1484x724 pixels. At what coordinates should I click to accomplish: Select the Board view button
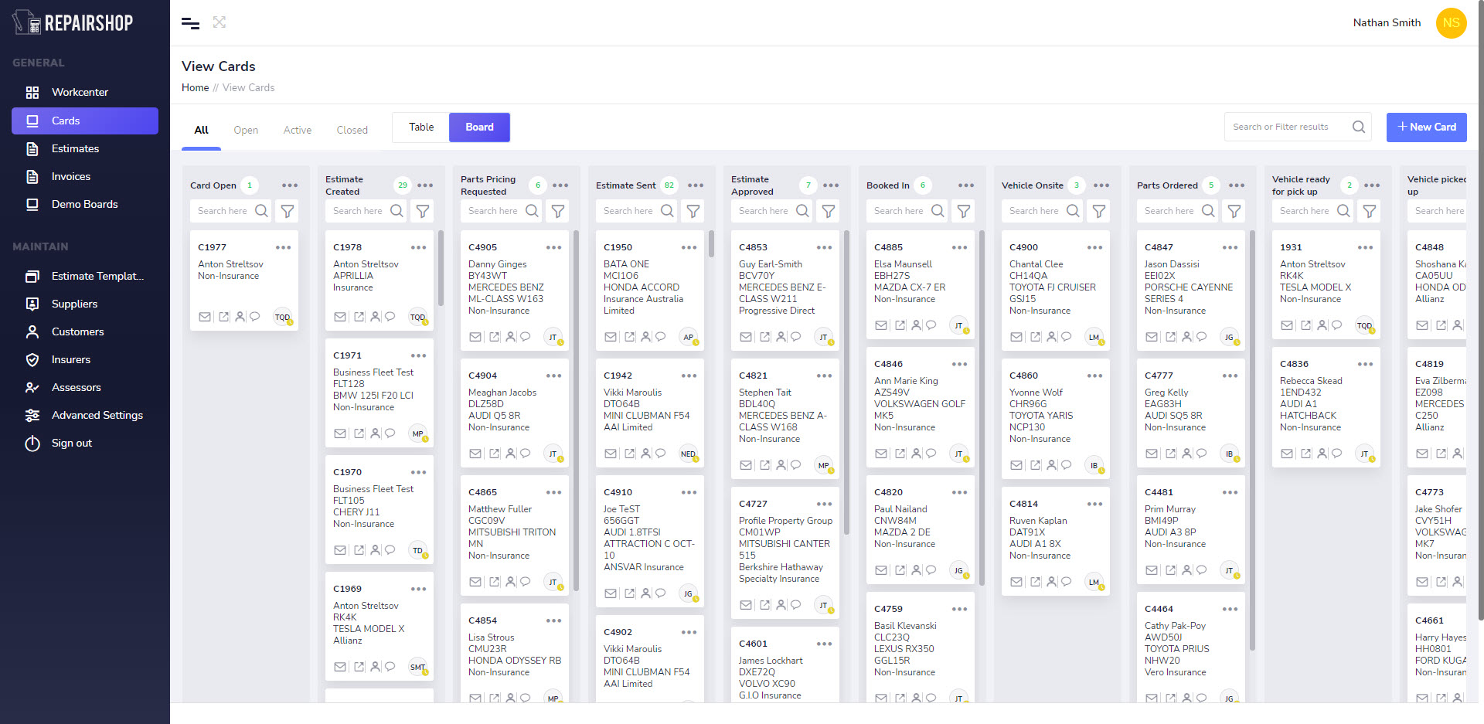coord(479,127)
